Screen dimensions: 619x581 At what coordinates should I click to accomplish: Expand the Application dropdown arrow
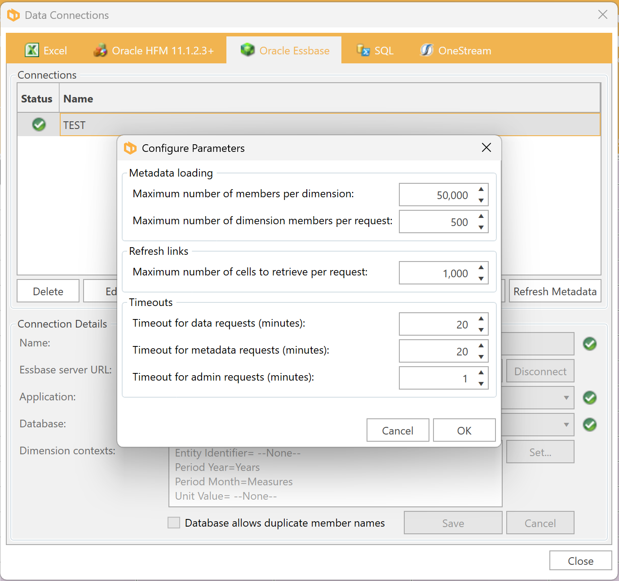point(566,398)
